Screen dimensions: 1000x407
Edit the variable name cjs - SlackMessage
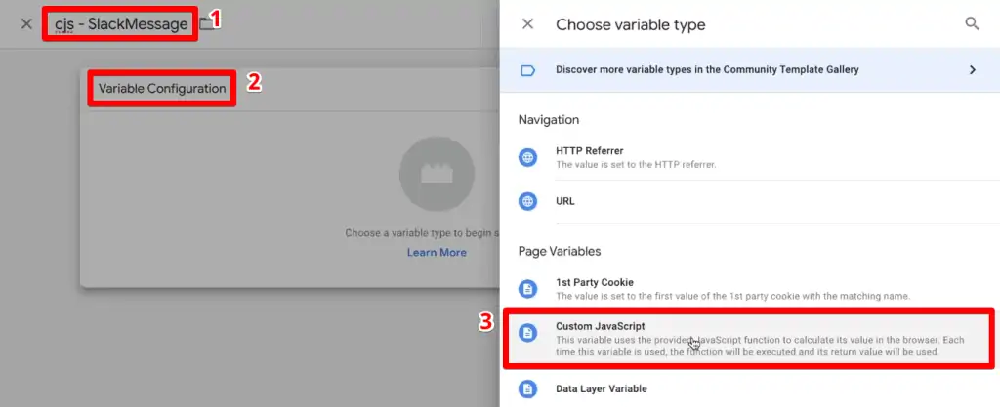pyautogui.click(x=121, y=24)
